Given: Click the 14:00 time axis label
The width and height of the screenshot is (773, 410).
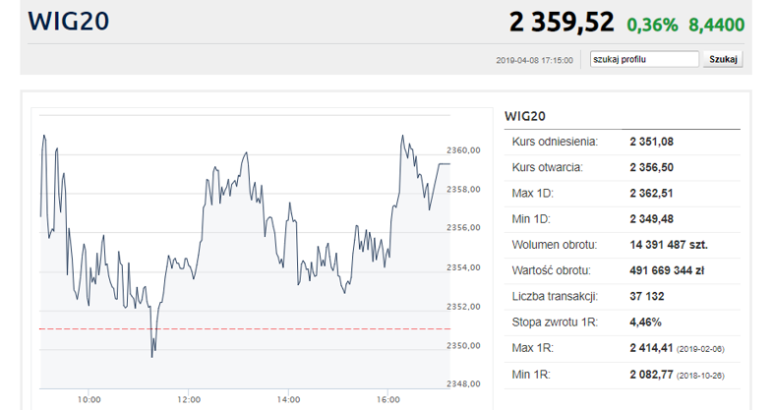Looking at the screenshot, I should click(288, 399).
